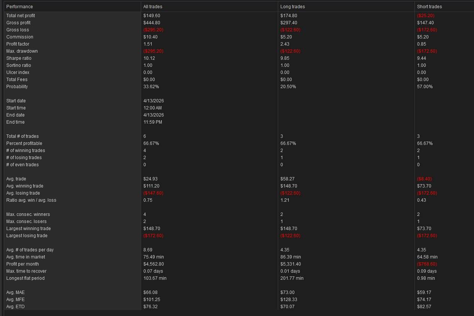Click the Start date value 4/13/2026
The image size is (474, 316).
point(154,101)
